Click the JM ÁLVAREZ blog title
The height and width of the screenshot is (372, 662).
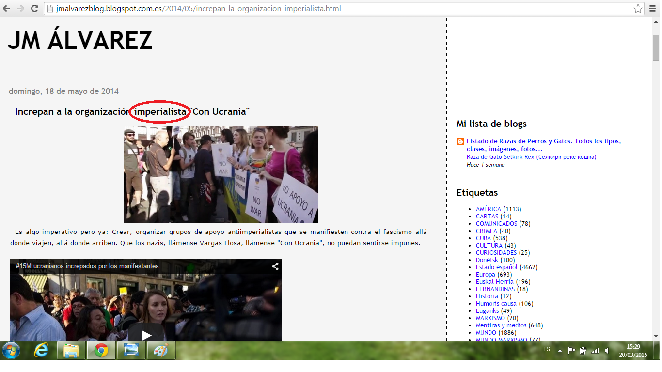[x=80, y=41]
